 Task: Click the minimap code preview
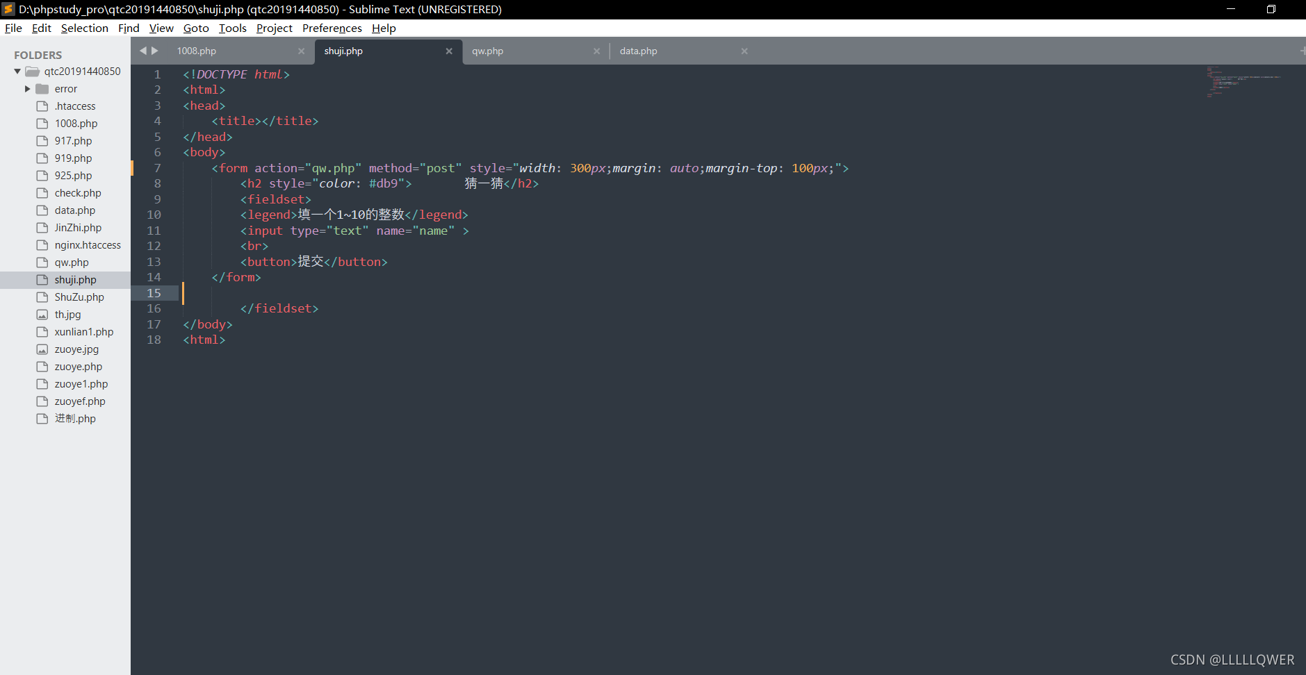click(1243, 81)
